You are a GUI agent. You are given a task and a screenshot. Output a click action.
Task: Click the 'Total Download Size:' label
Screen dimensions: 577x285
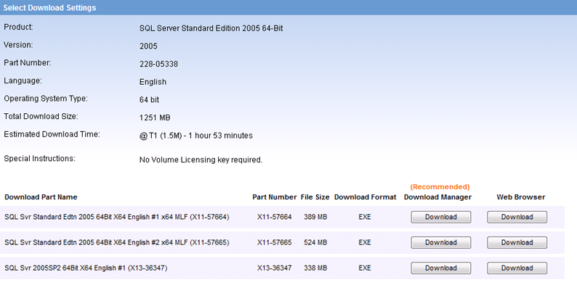[x=41, y=117]
